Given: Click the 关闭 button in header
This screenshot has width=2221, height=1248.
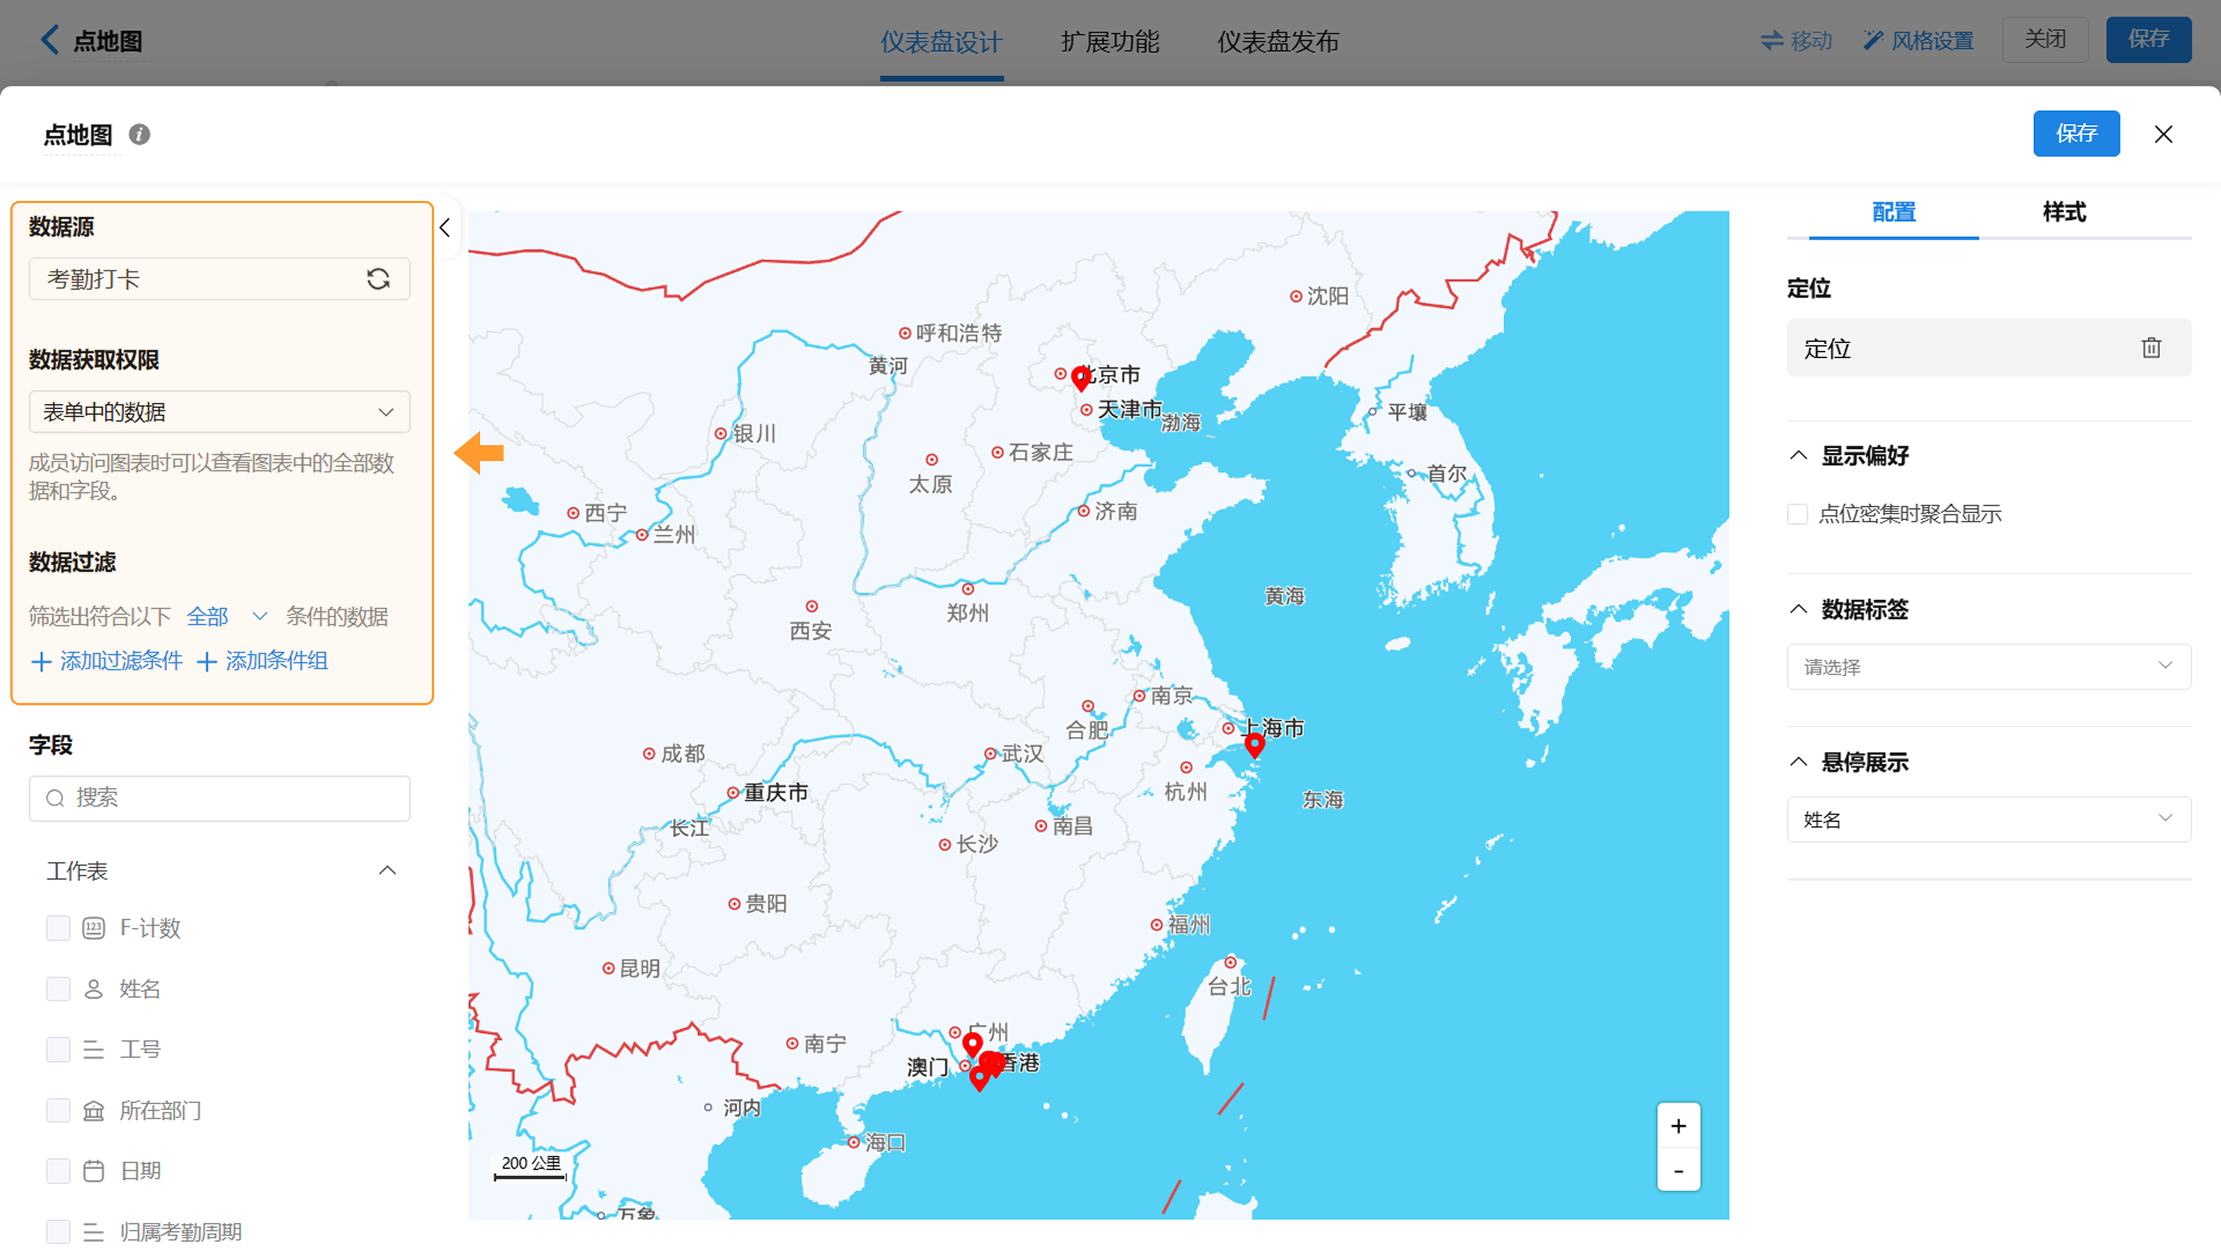Looking at the screenshot, I should click(x=2045, y=39).
